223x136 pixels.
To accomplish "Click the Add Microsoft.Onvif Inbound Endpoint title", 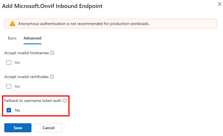I will coord(52,6).
